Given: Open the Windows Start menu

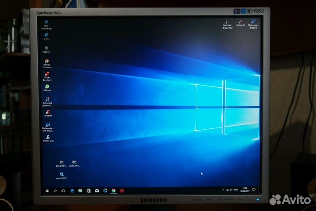Looking at the screenshot, I should point(47,191).
